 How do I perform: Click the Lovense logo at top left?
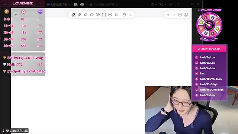[x=23, y=3]
